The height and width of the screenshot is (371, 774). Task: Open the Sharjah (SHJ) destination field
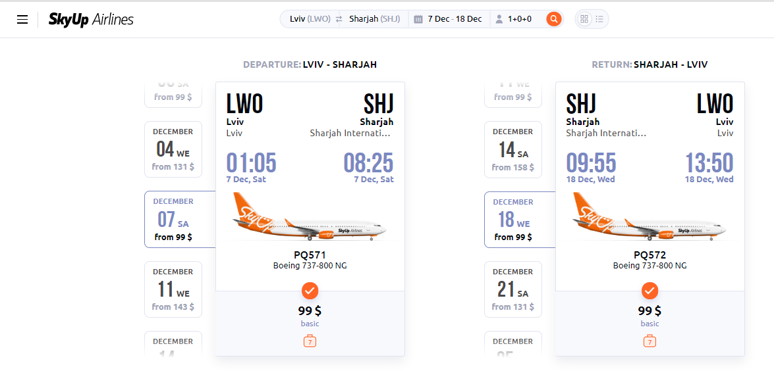point(375,19)
